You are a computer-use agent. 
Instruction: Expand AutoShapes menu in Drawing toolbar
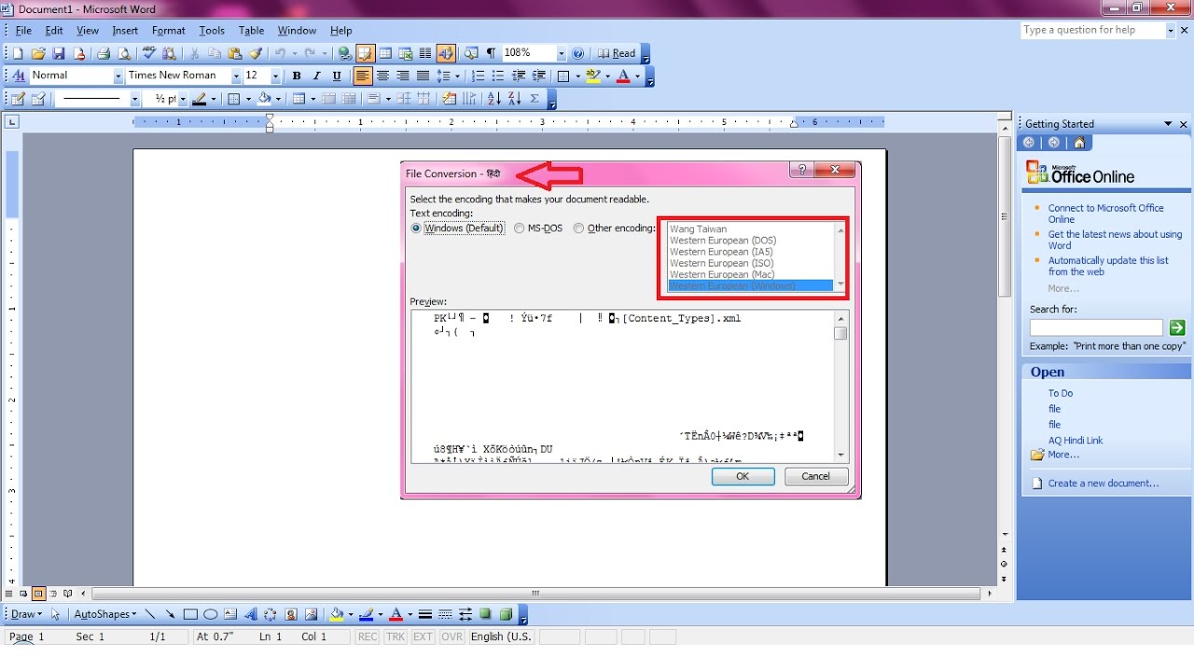click(x=104, y=615)
